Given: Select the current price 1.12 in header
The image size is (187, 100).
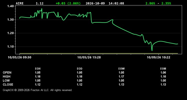Looking at the screenshot, I should [x=40, y=3].
